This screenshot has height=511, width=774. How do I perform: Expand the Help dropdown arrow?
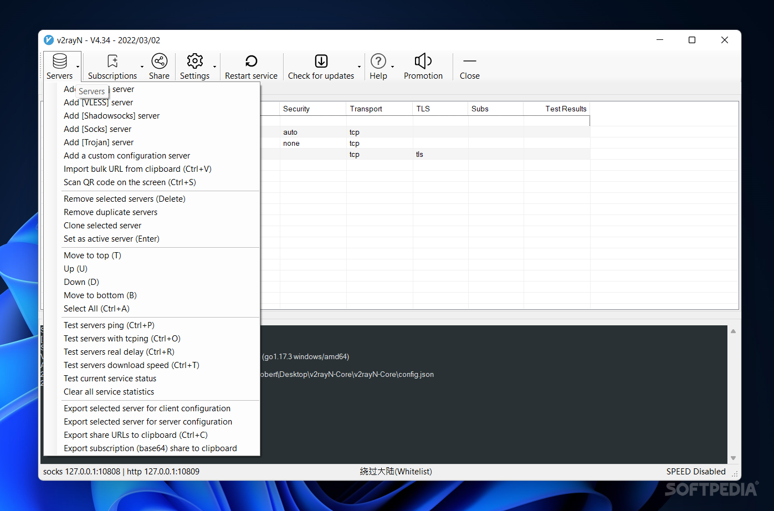click(x=392, y=67)
